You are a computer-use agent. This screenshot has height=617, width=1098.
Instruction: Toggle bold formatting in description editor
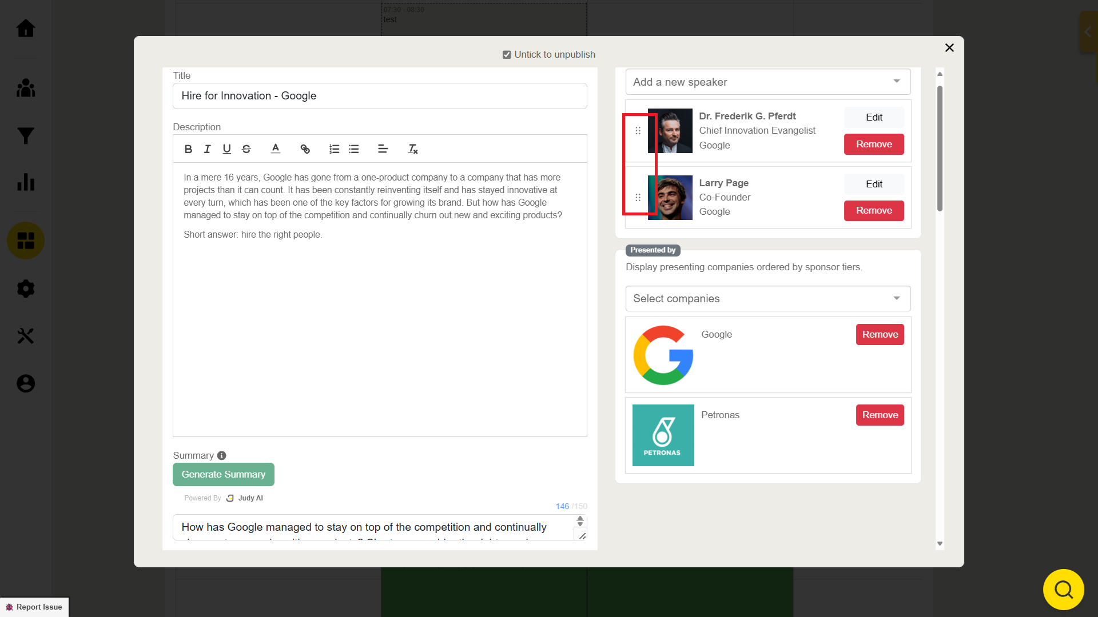pos(188,149)
